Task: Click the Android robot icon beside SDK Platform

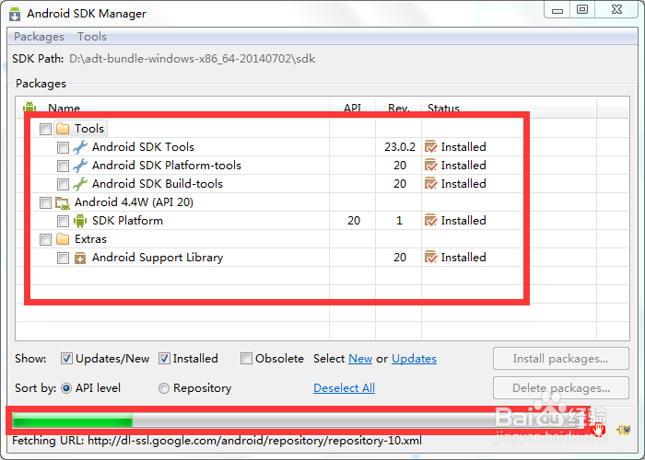Action: 80,221
